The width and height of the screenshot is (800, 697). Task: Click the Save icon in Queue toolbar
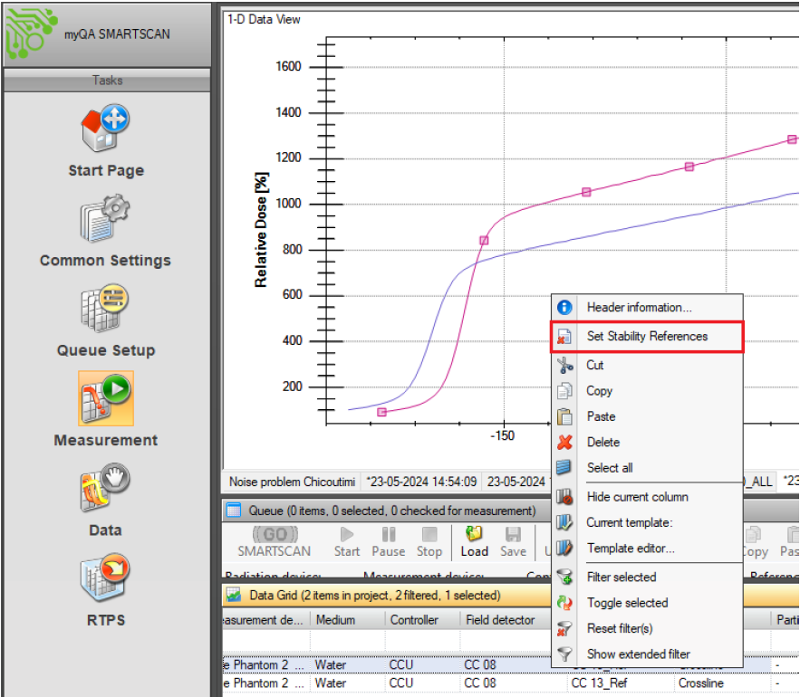pos(513,541)
